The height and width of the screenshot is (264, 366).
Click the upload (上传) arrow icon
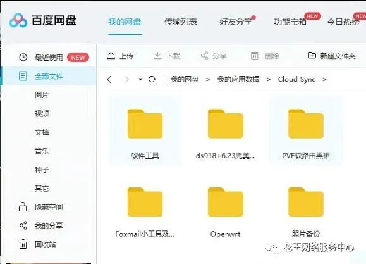click(x=111, y=56)
